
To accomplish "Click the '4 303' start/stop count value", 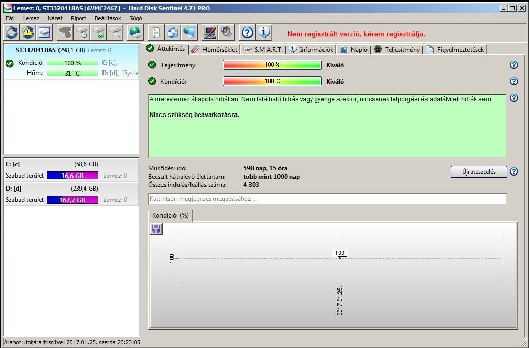I will tap(251, 185).
